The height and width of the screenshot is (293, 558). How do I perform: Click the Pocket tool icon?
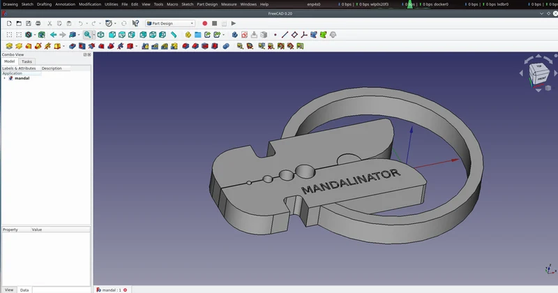(x=73, y=46)
